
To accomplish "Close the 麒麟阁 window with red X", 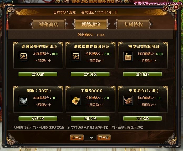I will click(176, 7).
